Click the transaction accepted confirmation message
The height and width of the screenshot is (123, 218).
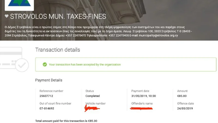coord(84,65)
